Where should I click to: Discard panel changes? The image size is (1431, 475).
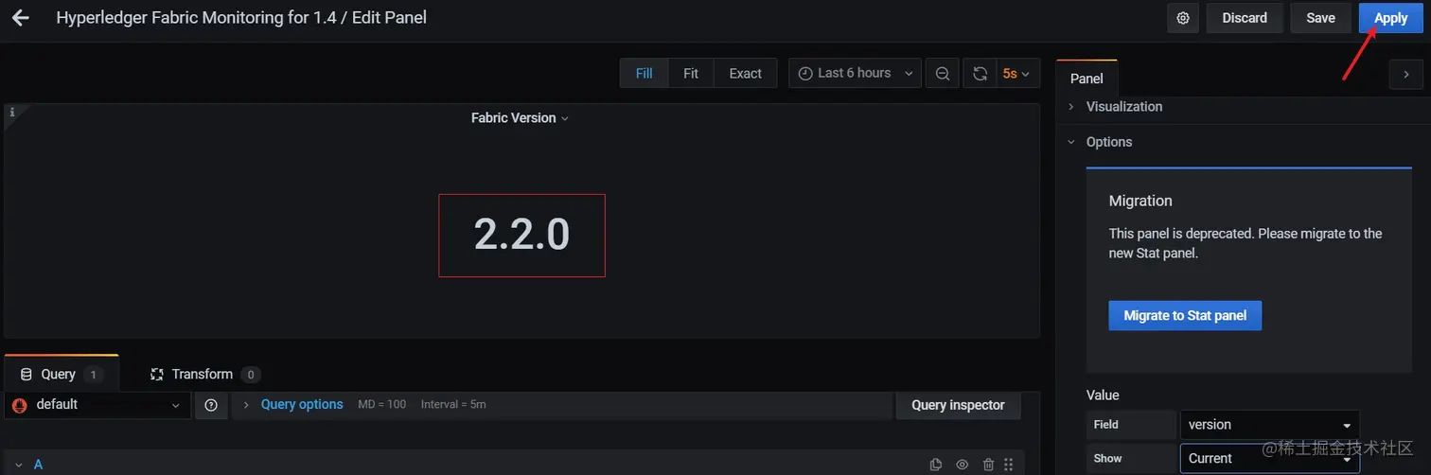pos(1245,18)
